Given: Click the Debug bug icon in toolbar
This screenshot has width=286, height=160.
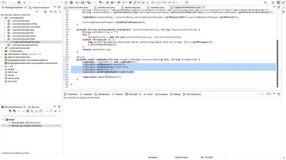Looking at the screenshot, I should (76, 3).
